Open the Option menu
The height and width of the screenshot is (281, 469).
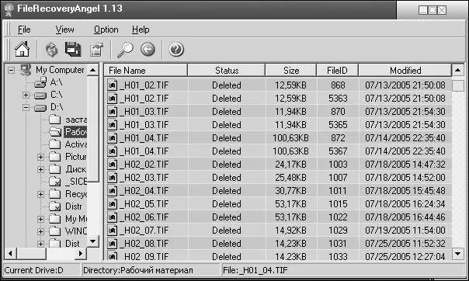tap(106, 29)
